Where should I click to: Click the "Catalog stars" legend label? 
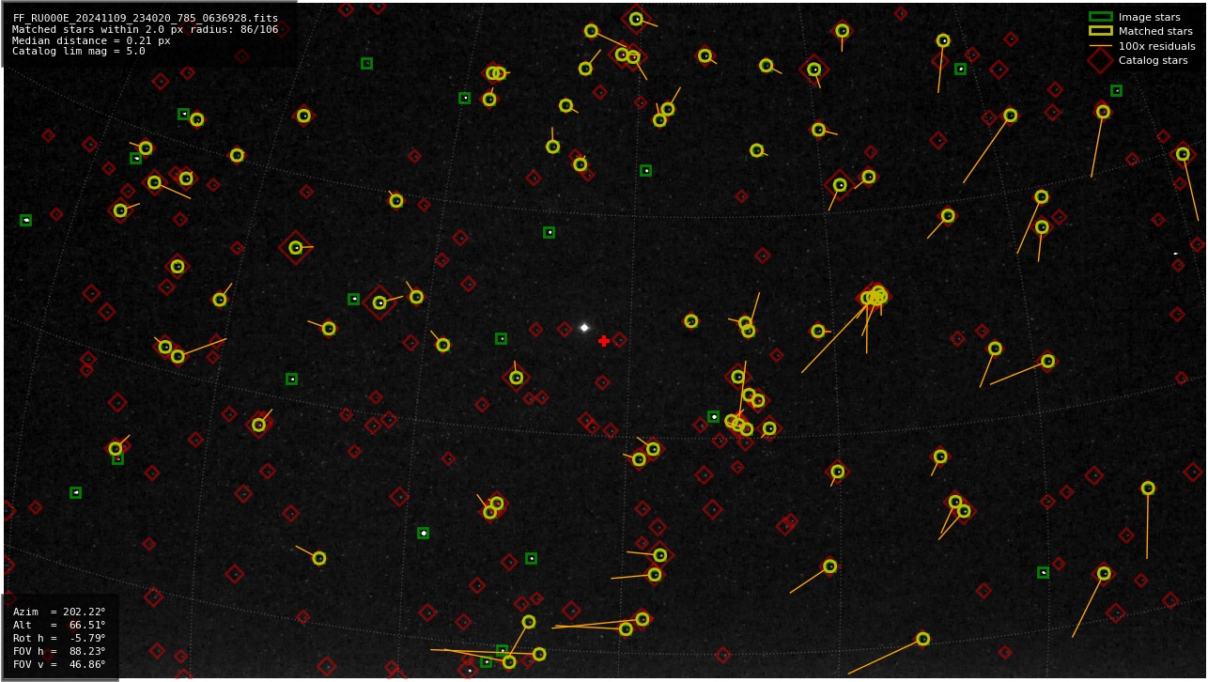coord(1153,60)
